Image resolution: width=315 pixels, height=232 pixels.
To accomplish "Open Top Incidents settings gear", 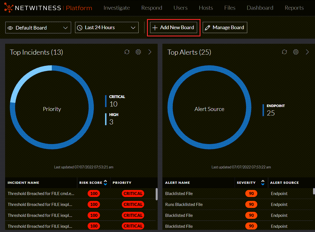I will 138,52.
